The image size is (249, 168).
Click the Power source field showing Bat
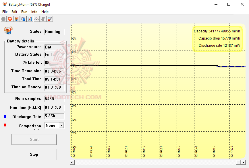pyautogui.click(x=55, y=47)
